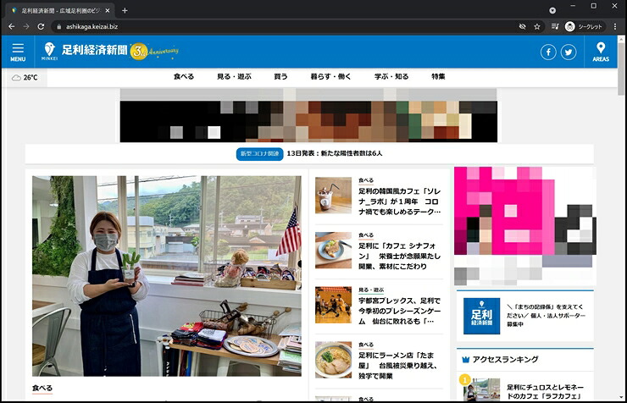Open the 見る・遊ぶ navigation category

coord(234,77)
